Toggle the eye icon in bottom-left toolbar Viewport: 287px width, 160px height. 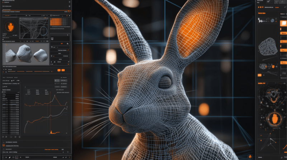[13, 157]
